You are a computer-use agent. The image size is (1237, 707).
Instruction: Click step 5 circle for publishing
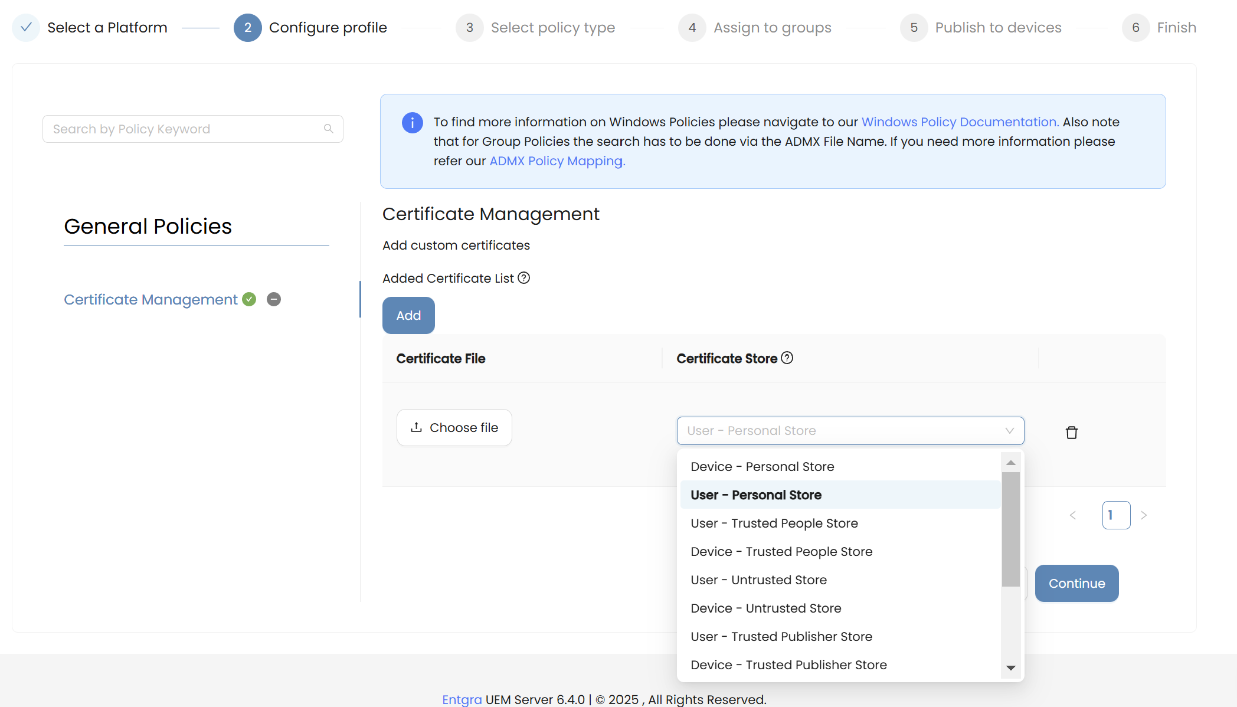point(914,28)
